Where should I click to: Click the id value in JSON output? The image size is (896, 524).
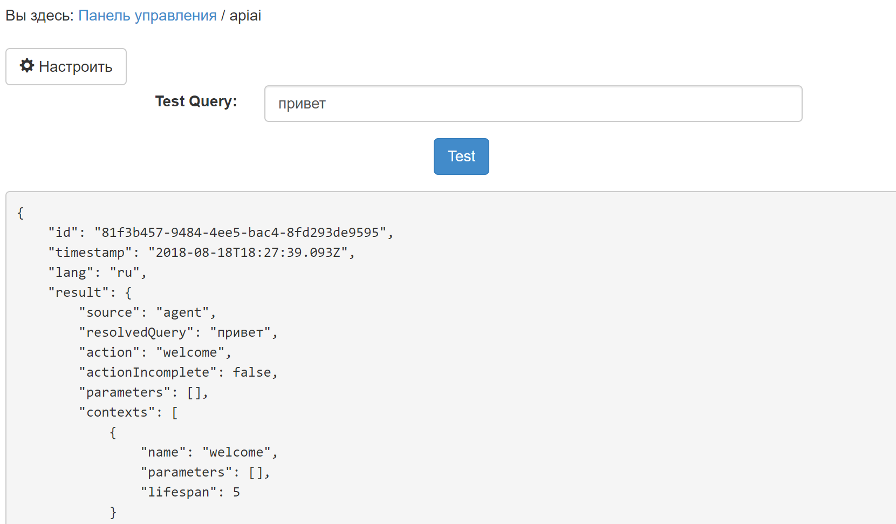(240, 233)
